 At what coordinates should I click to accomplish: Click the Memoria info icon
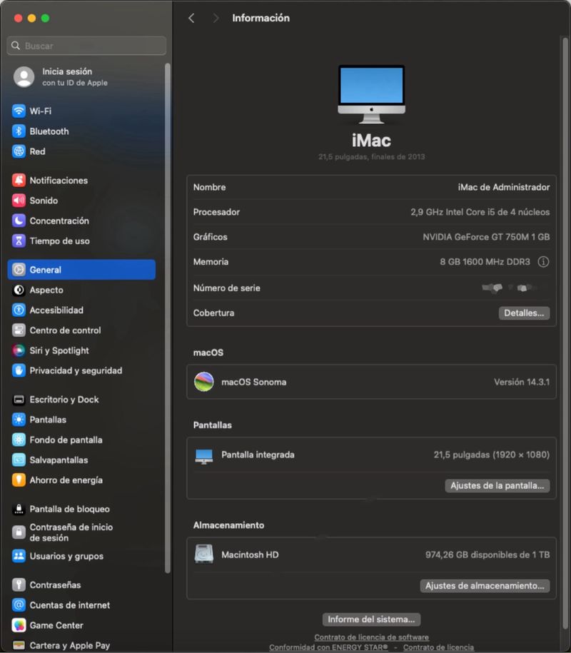click(543, 261)
